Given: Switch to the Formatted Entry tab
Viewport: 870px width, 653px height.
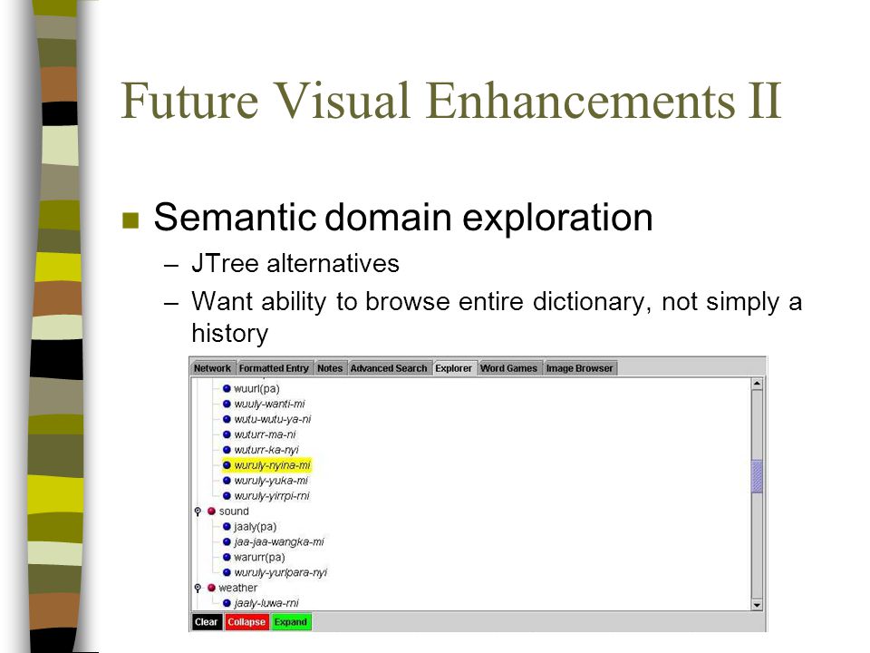Looking at the screenshot, I should coord(274,368).
